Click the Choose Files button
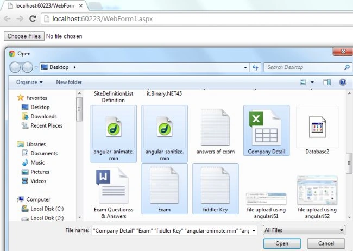Viewport: 353px width, 251px height. point(24,36)
